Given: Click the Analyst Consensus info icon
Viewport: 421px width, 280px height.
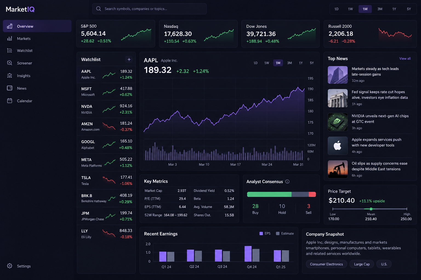Looking at the screenshot, I should pos(287,182).
